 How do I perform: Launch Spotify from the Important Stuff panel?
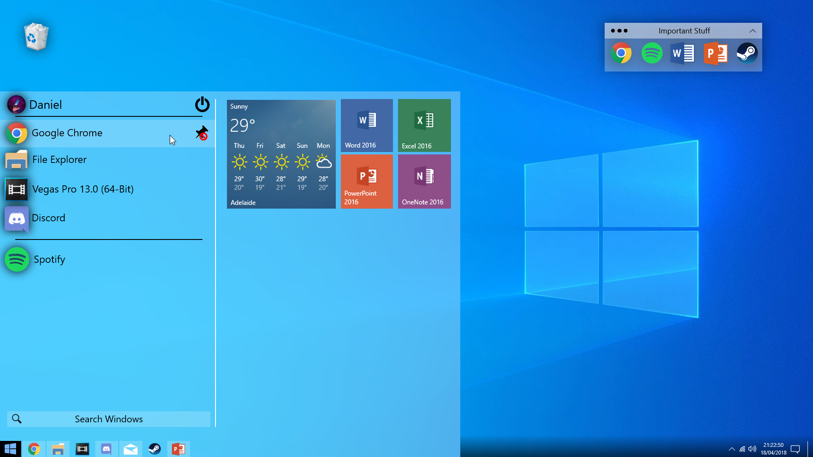pyautogui.click(x=652, y=53)
